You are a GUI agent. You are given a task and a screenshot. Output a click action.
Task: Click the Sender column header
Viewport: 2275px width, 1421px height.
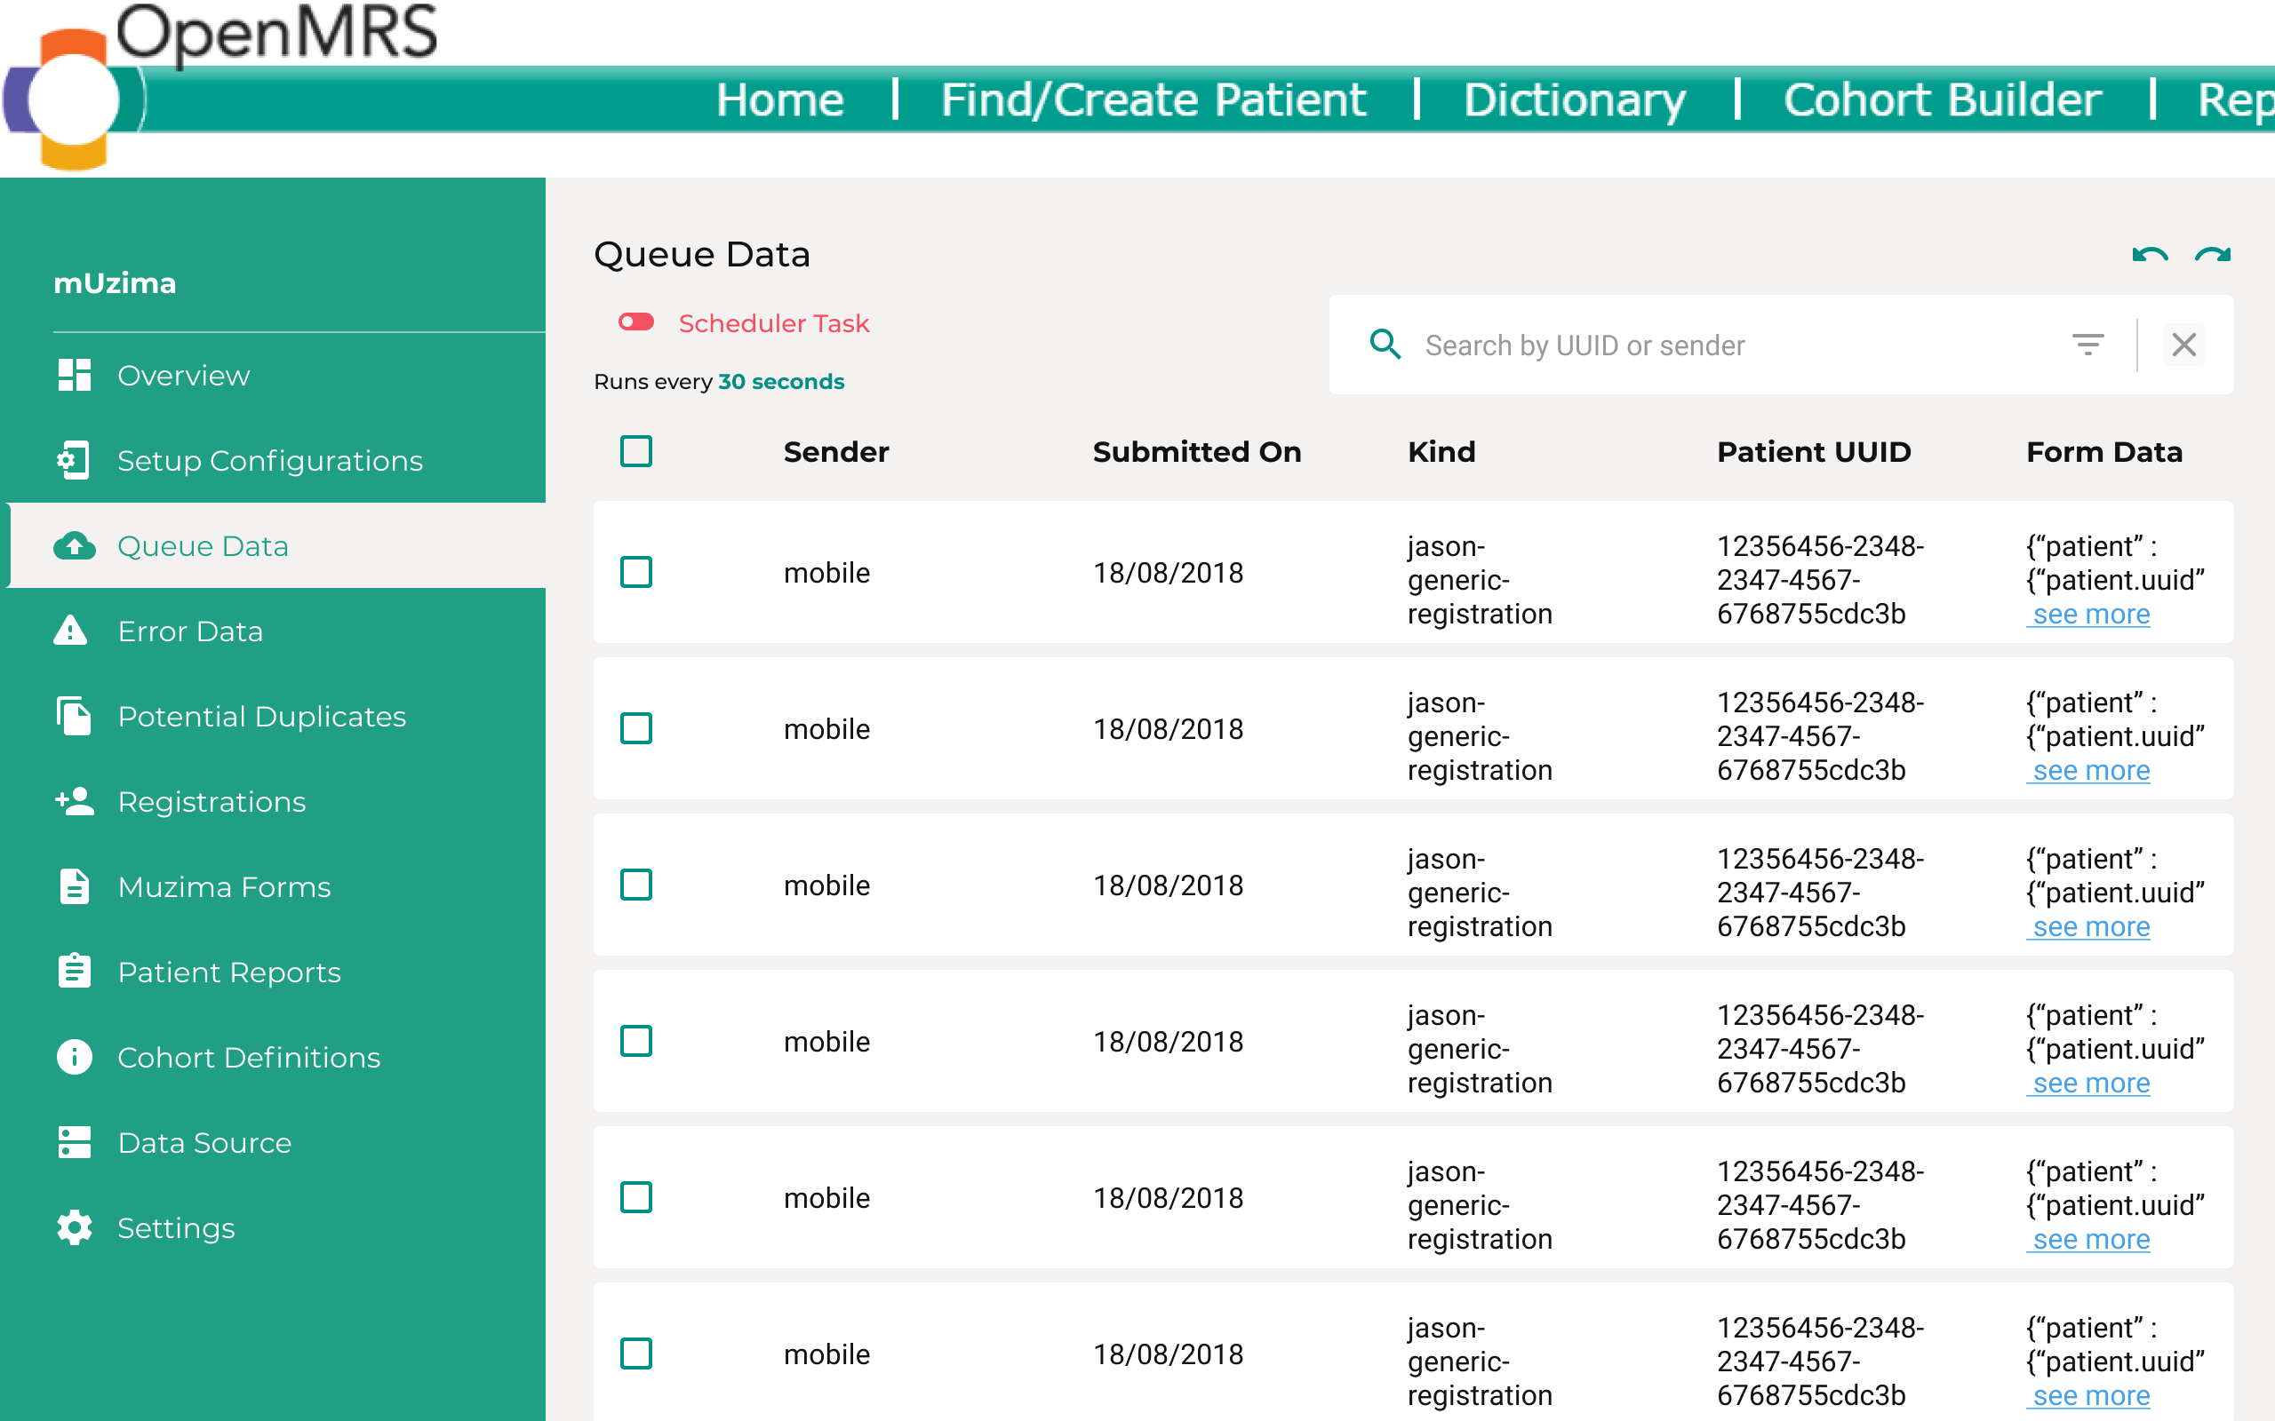click(x=835, y=452)
